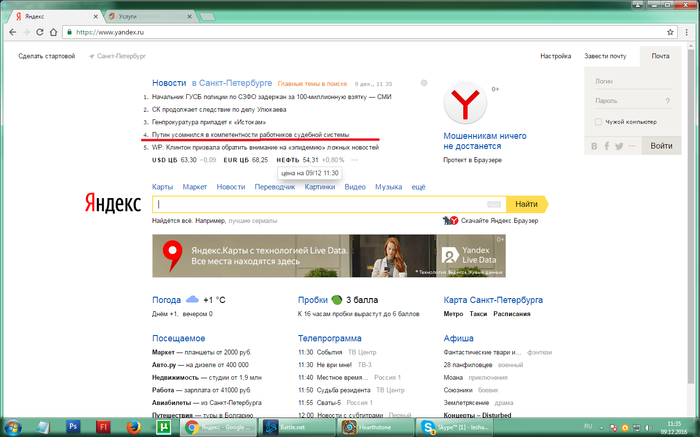This screenshot has width=700, height=437.
Task: Click the location arrow icon near Санкт-Петербург
Action: tap(91, 56)
